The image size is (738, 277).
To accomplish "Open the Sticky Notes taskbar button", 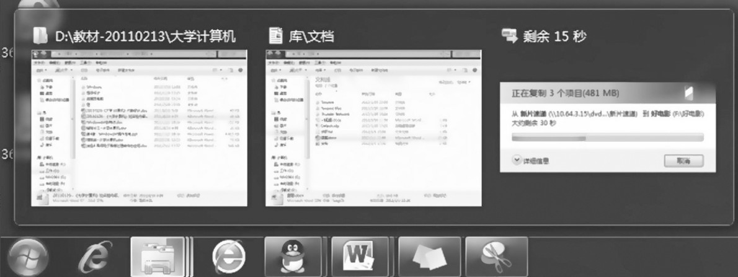I will point(430,257).
